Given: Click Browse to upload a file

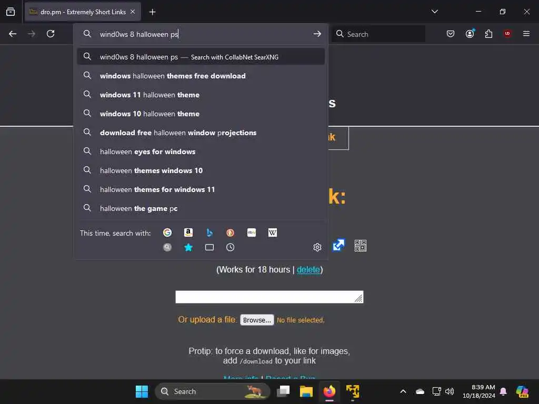Looking at the screenshot, I should tap(257, 320).
